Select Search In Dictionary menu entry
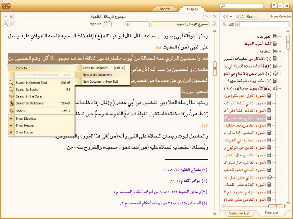The height and width of the screenshot is (219, 293). [x=41, y=103]
